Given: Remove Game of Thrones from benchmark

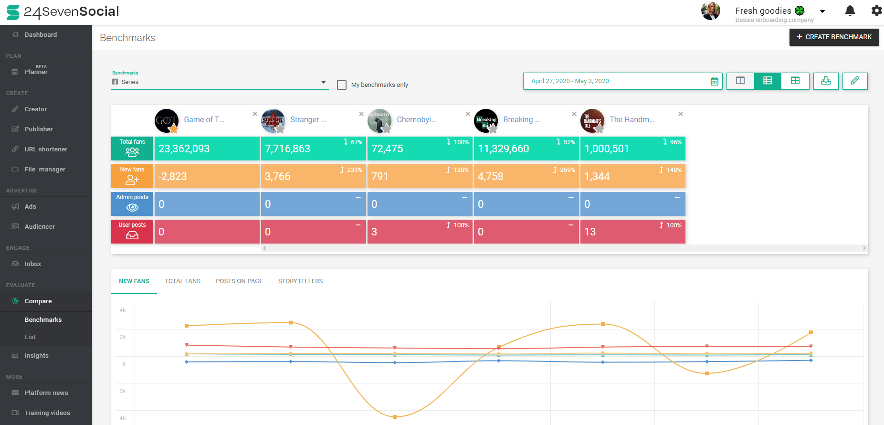Looking at the screenshot, I should tap(255, 114).
